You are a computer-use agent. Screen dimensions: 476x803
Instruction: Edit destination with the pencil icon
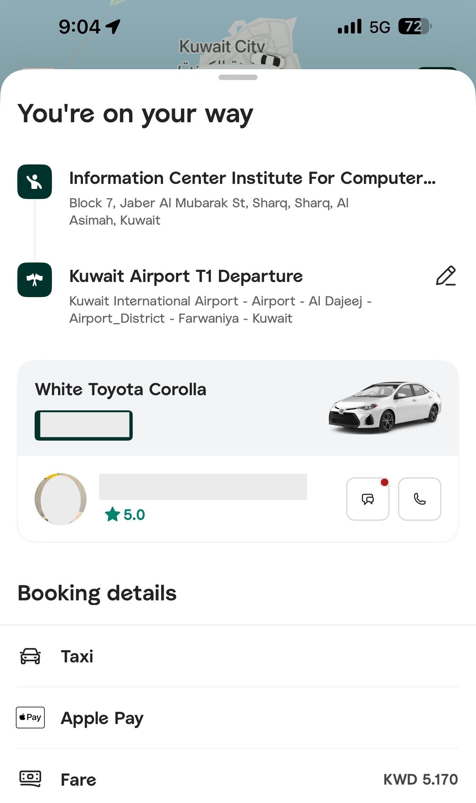446,276
